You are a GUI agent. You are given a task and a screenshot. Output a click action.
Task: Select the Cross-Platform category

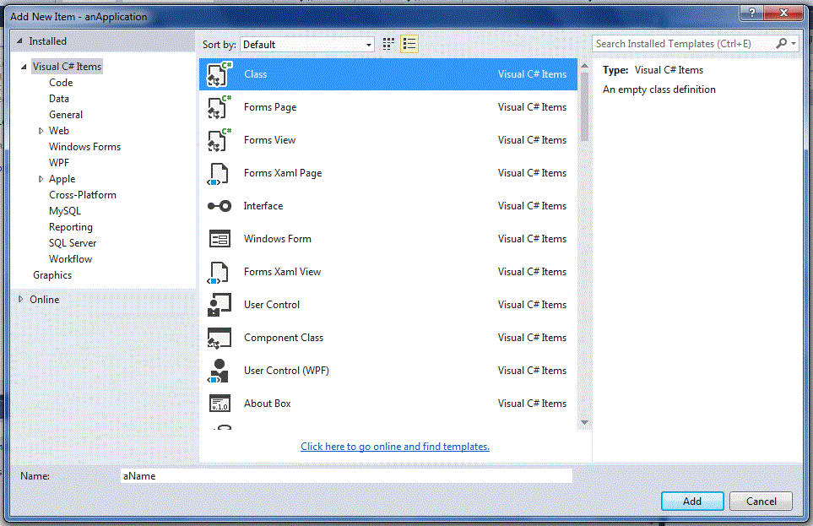(83, 195)
